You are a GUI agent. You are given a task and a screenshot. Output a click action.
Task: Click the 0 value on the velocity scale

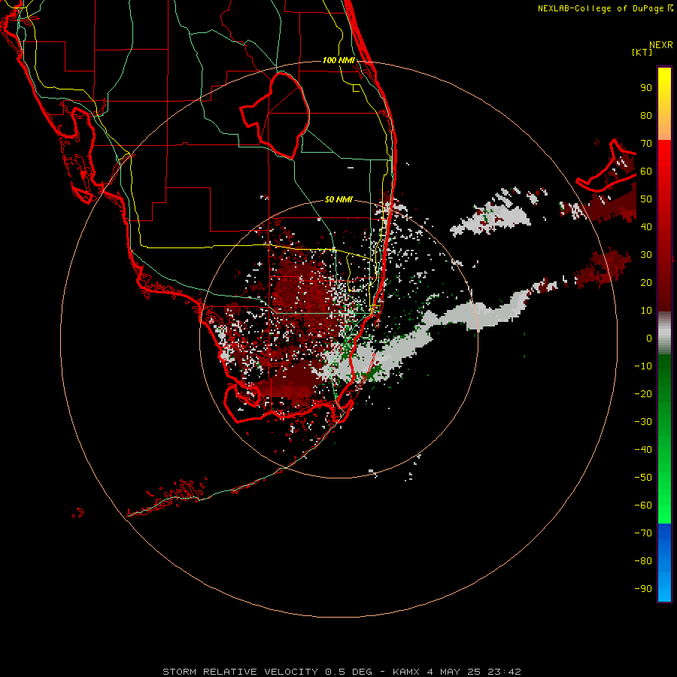coord(649,338)
